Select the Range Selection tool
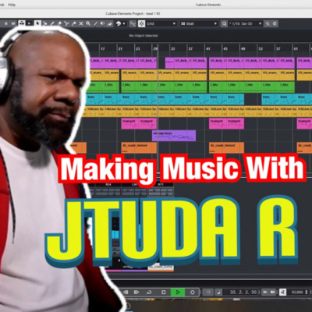The width and height of the screenshot is (312, 312). [45, 23]
